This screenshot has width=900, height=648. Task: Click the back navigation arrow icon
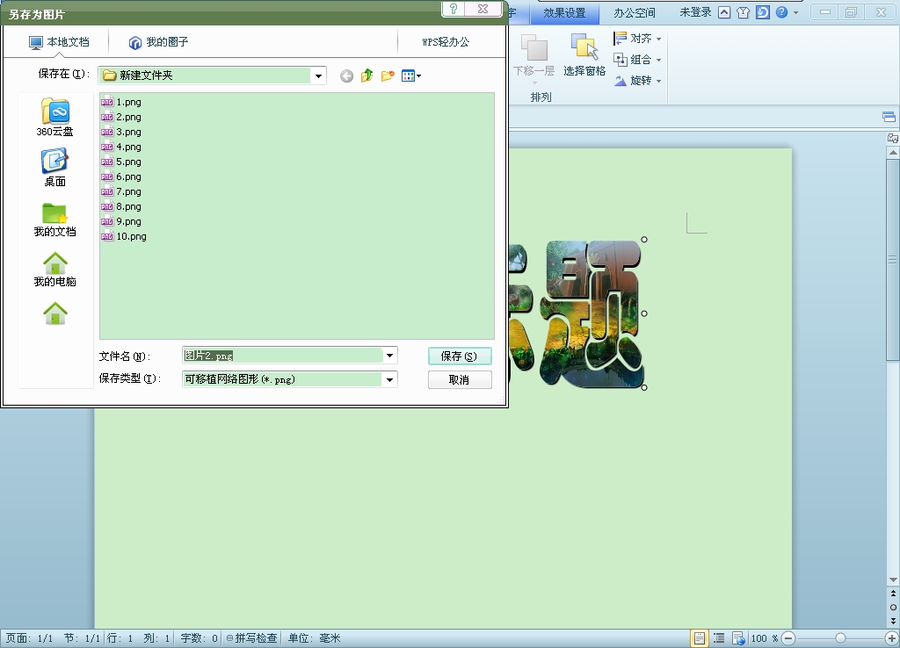click(346, 76)
